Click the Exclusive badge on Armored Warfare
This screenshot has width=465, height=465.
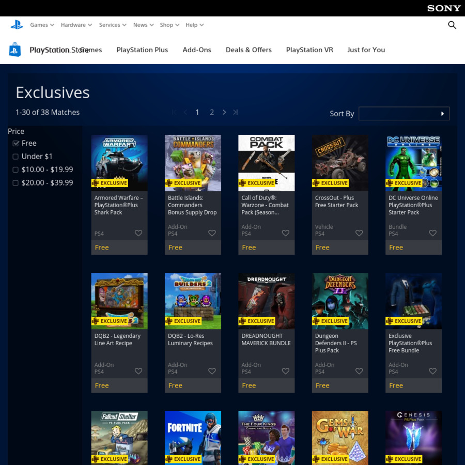[110, 183]
